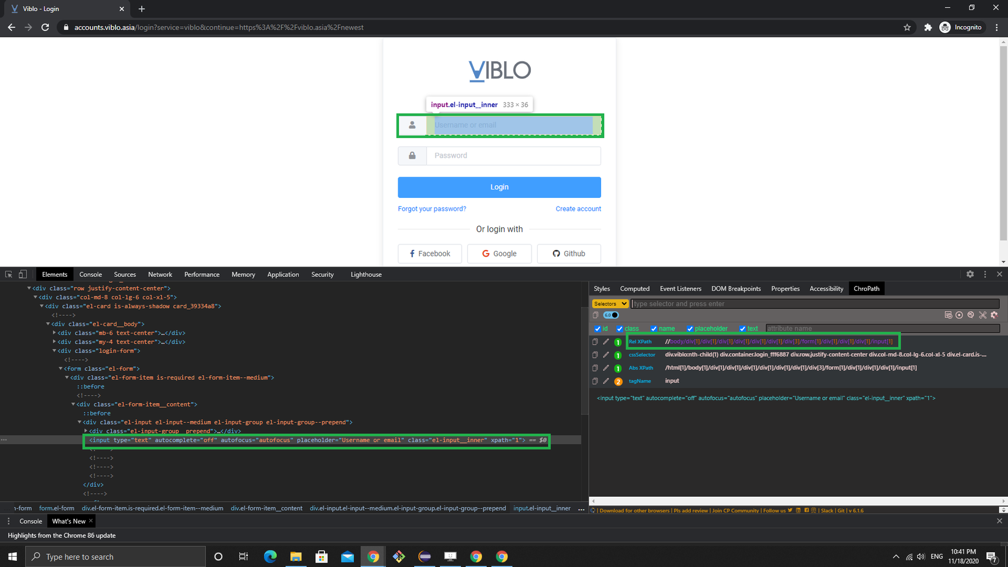Copy the cssSelector value
The height and width of the screenshot is (567, 1008).
(595, 355)
